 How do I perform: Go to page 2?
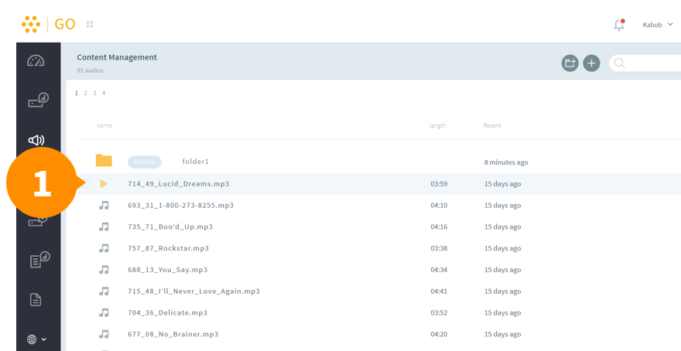[86, 93]
